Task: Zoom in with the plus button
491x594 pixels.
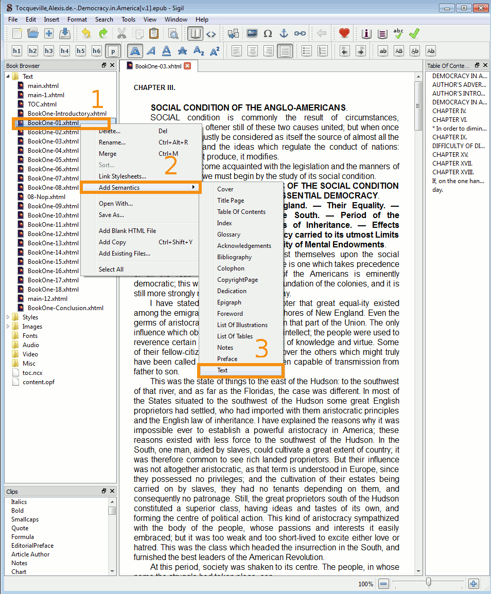Action: (x=474, y=584)
